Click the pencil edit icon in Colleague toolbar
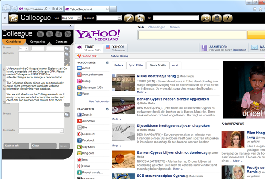 click(x=129, y=18)
